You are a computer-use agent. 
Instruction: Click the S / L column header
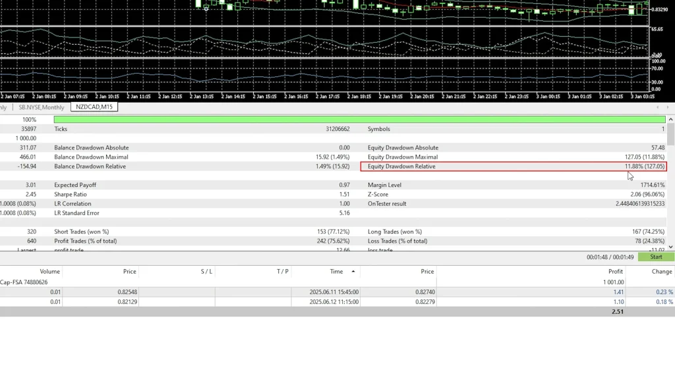tap(206, 271)
